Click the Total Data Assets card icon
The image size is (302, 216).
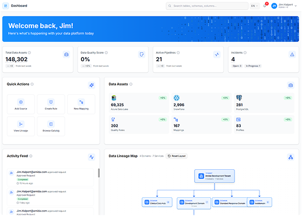(66, 55)
